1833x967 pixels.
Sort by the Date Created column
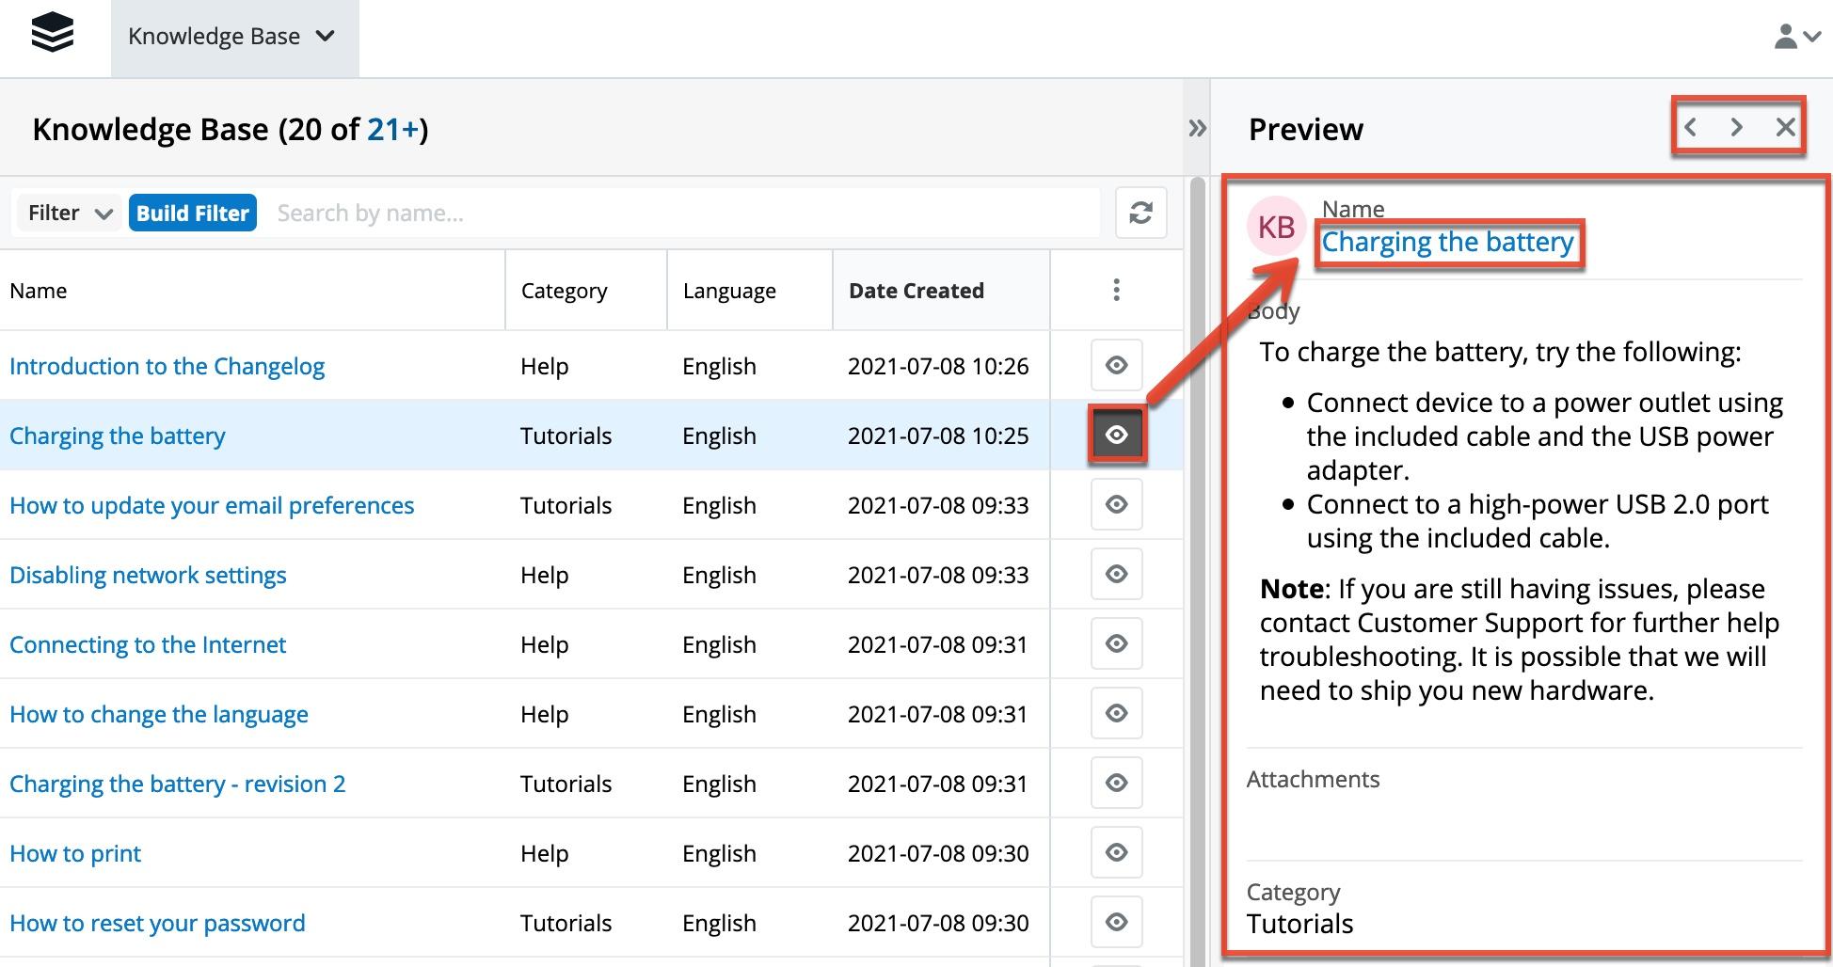[x=916, y=291]
